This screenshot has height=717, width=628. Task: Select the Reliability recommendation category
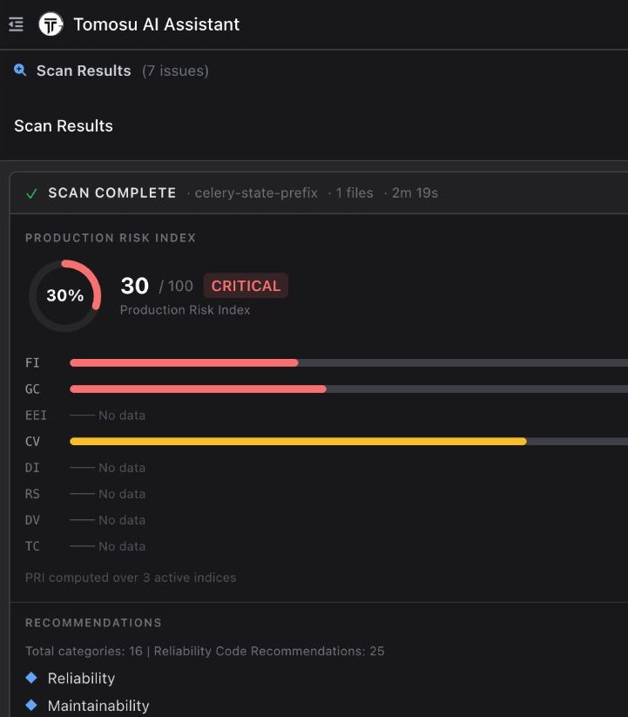pos(81,678)
